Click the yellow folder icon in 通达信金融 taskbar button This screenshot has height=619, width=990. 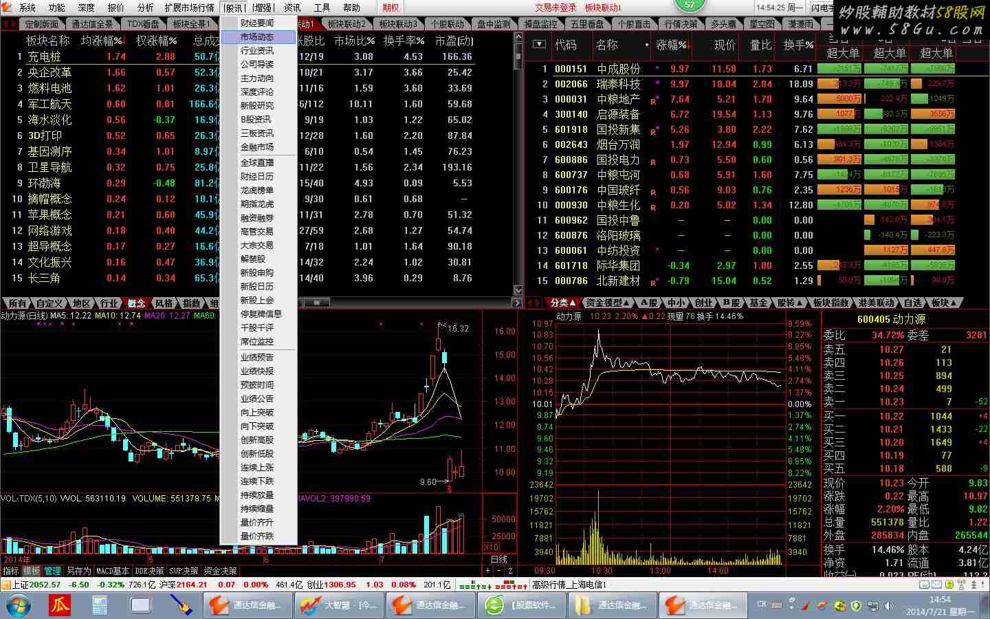pyautogui.click(x=584, y=606)
